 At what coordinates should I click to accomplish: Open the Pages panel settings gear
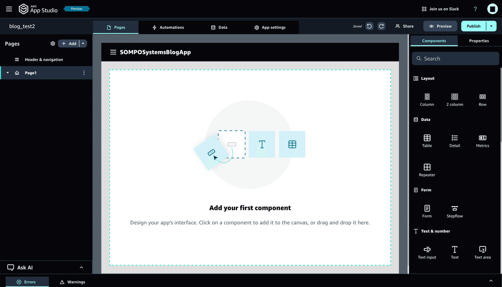point(53,44)
